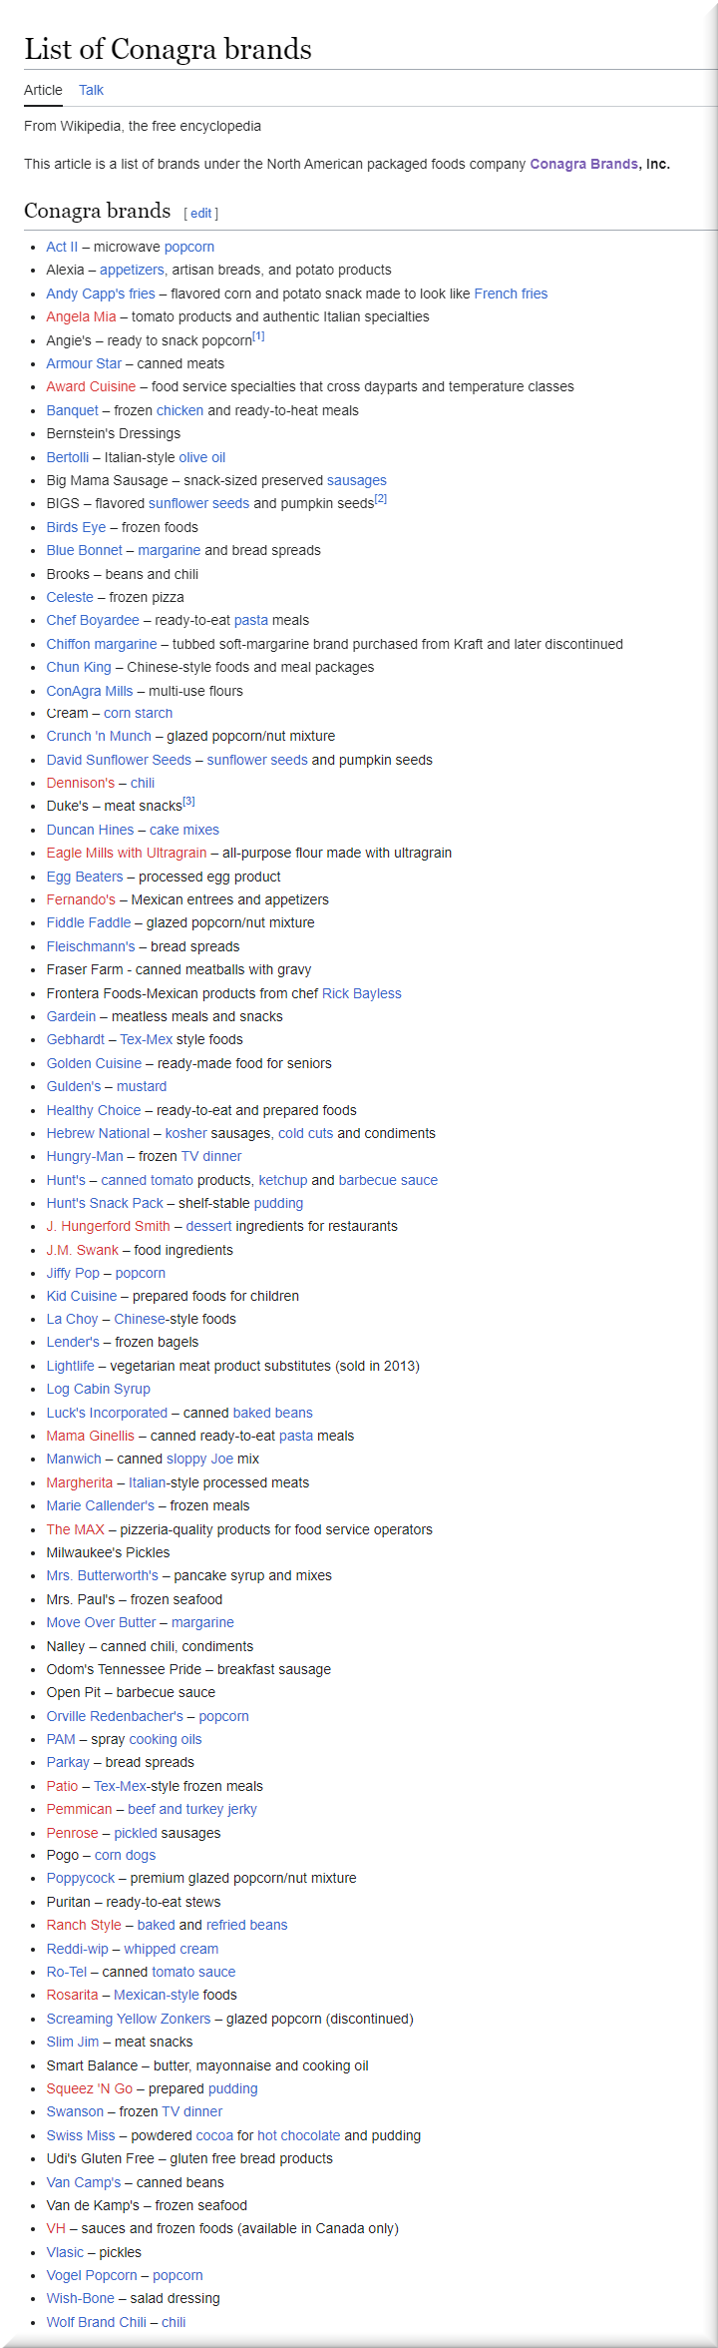The width and height of the screenshot is (718, 2348).
Task: Click the Rick Bayless link
Action: (362, 993)
